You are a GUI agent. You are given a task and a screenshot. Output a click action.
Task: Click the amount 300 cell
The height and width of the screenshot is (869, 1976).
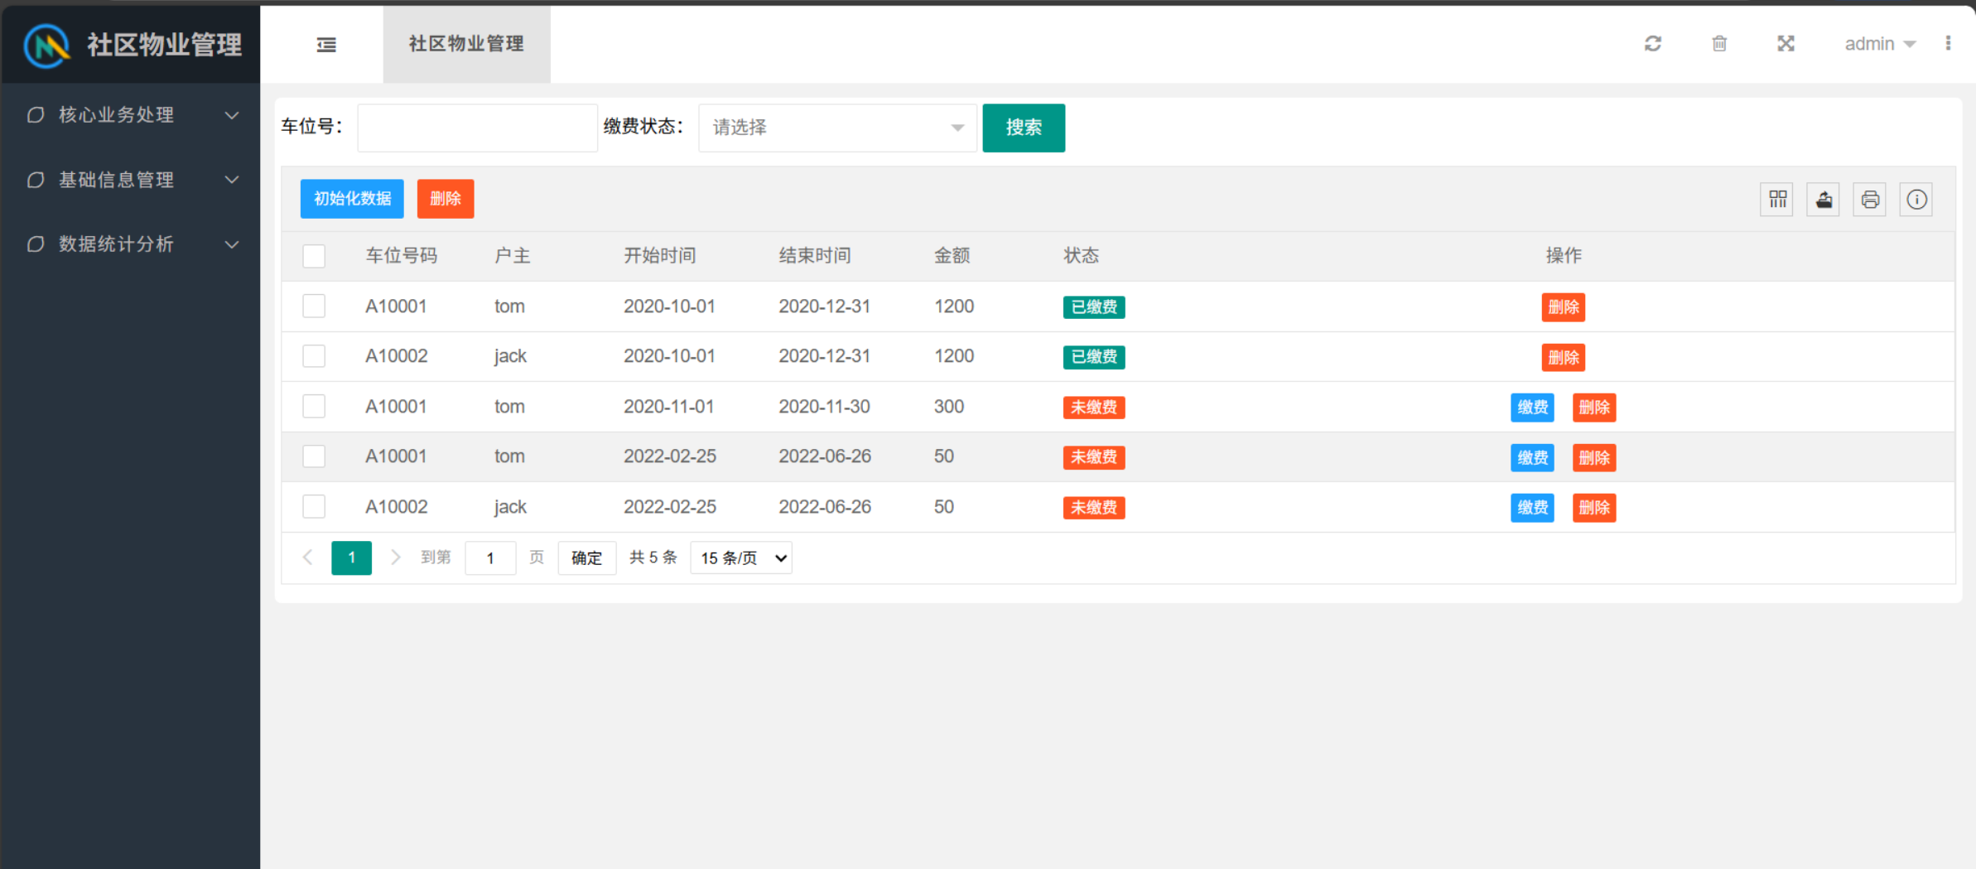point(949,407)
